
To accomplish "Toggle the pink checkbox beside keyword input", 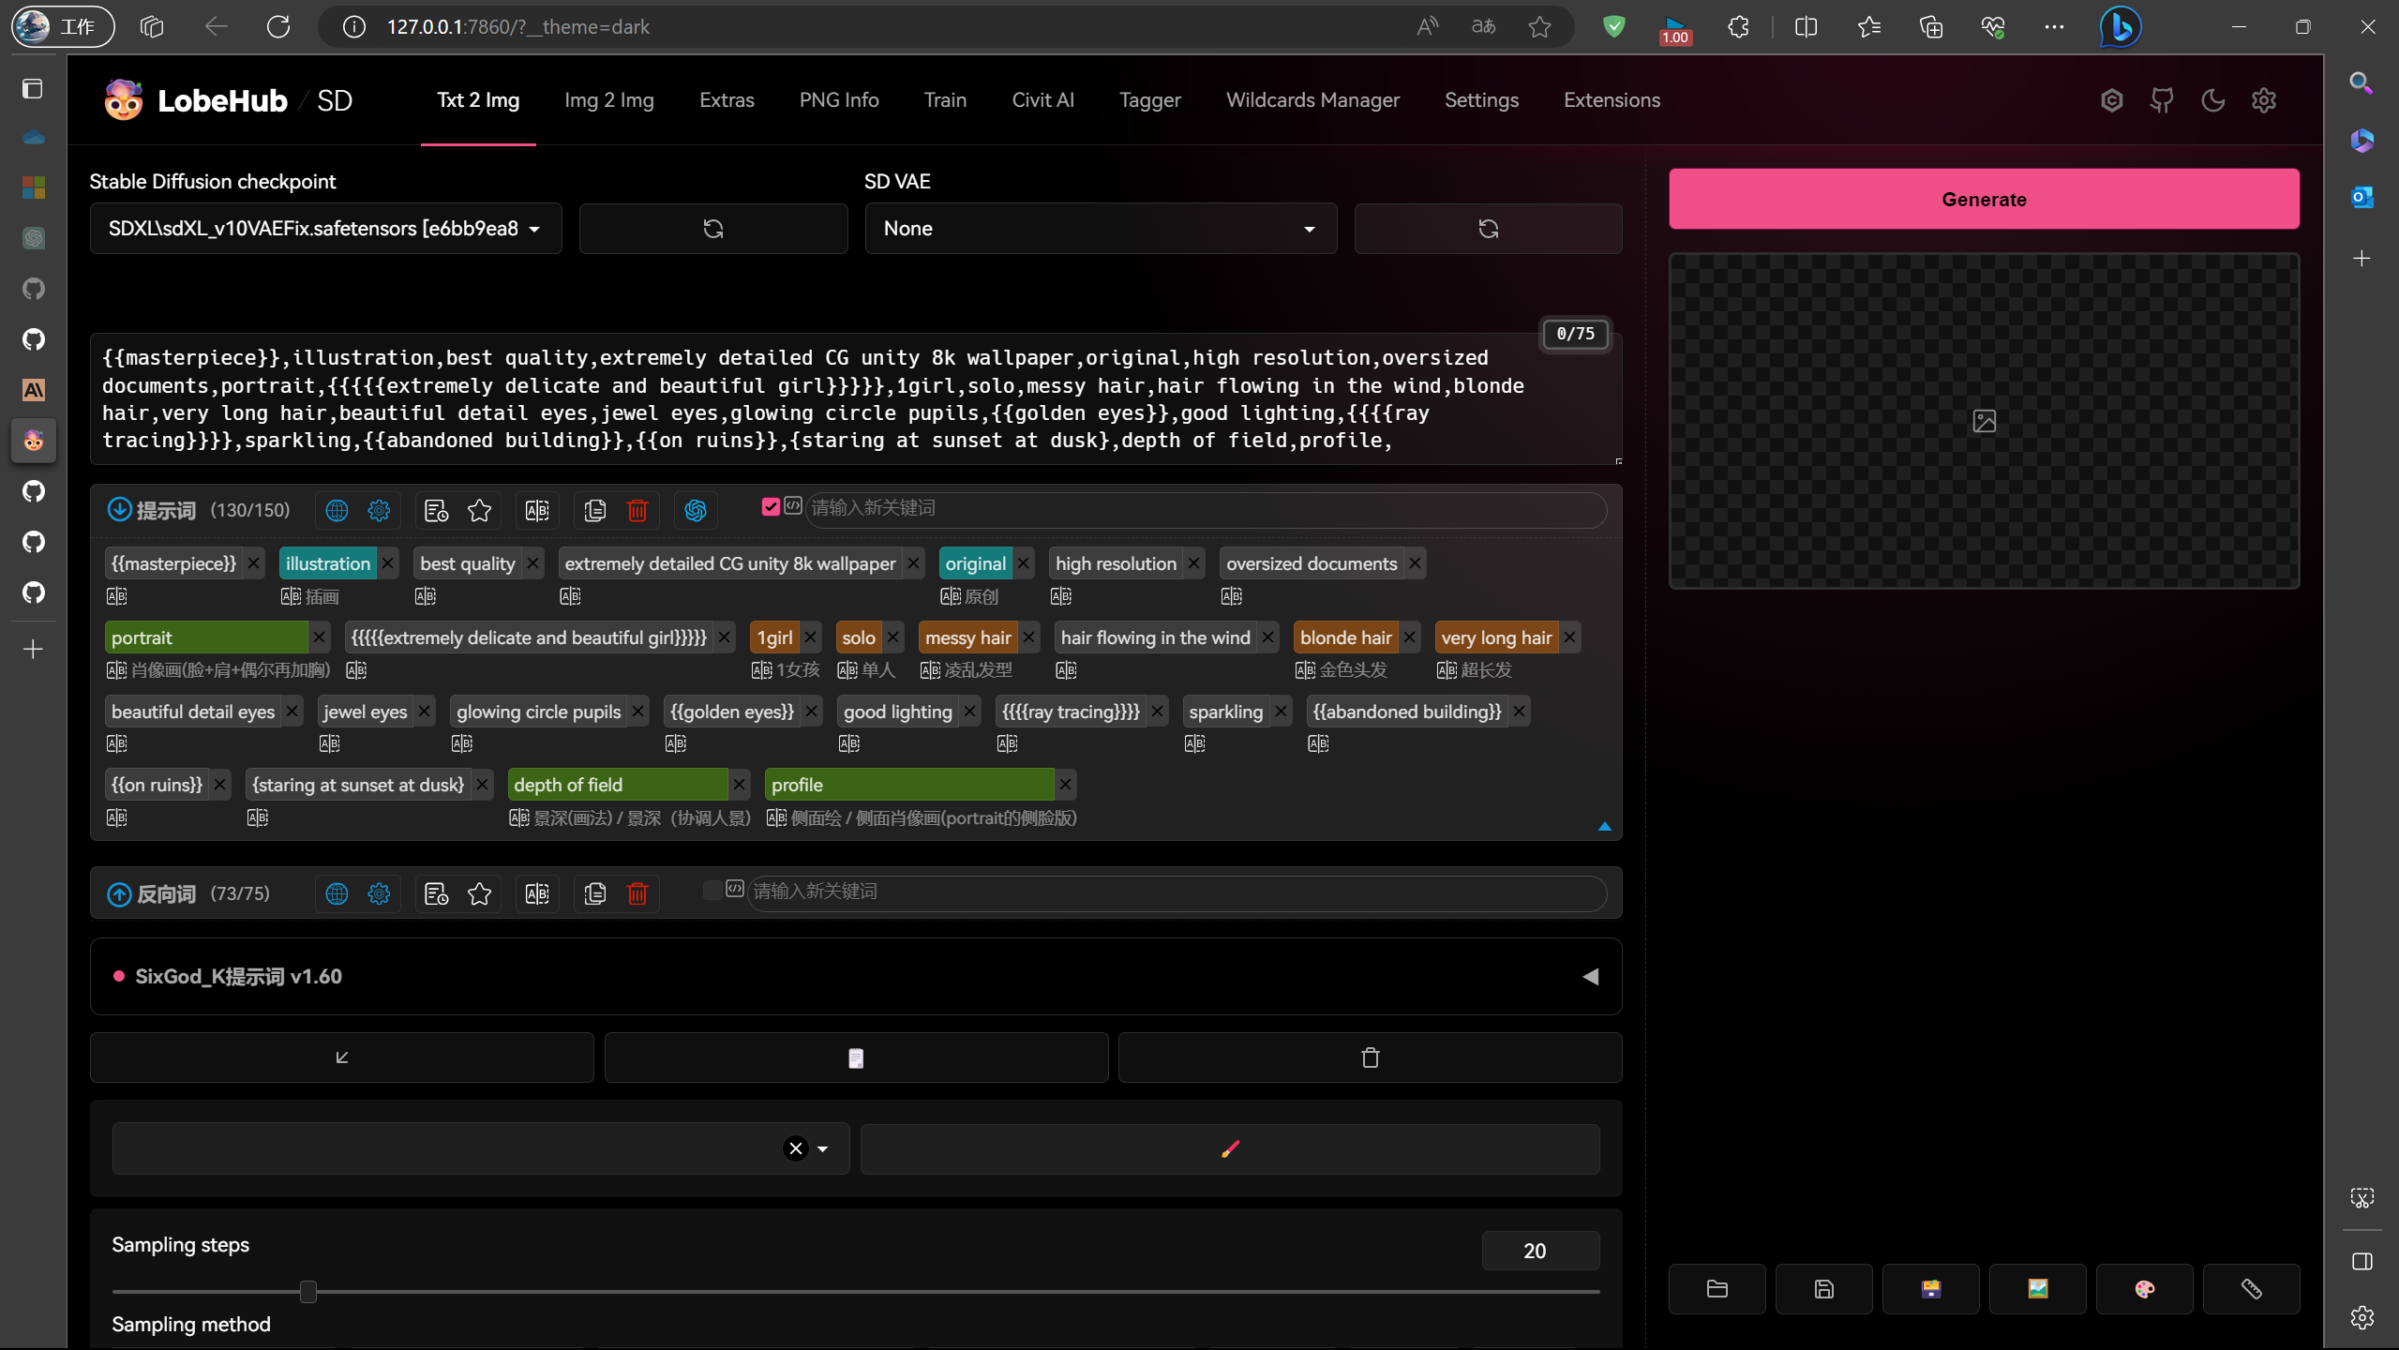I will point(770,506).
